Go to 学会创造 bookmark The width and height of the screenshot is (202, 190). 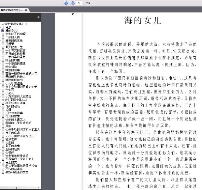pos(11,67)
